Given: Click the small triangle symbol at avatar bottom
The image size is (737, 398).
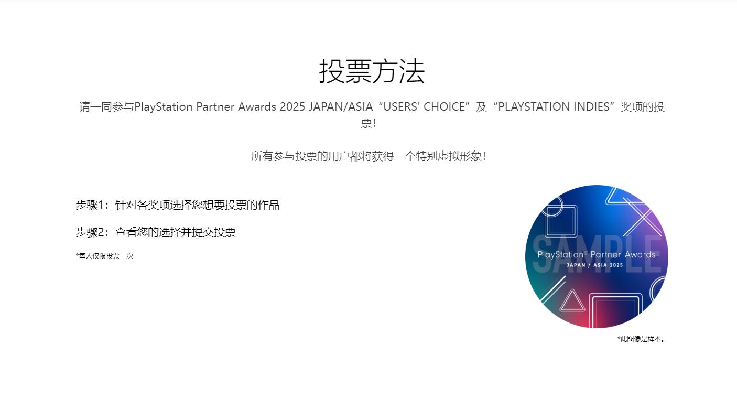Looking at the screenshot, I should 572,302.
